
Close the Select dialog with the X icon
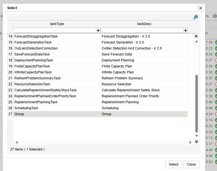200,8
